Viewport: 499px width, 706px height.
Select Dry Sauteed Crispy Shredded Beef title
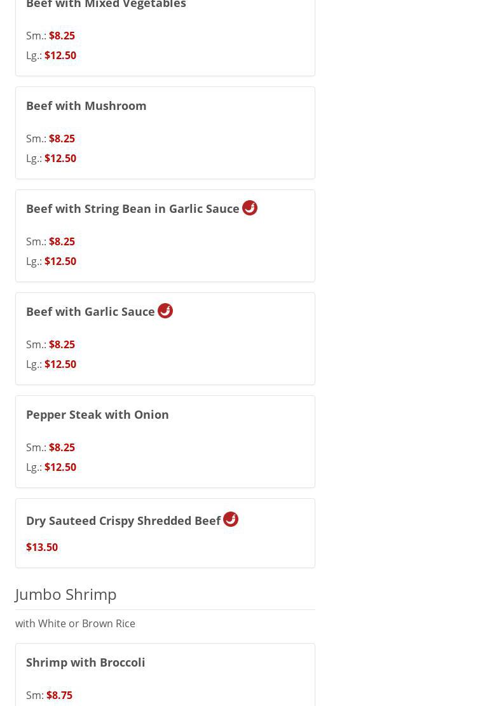[123, 520]
